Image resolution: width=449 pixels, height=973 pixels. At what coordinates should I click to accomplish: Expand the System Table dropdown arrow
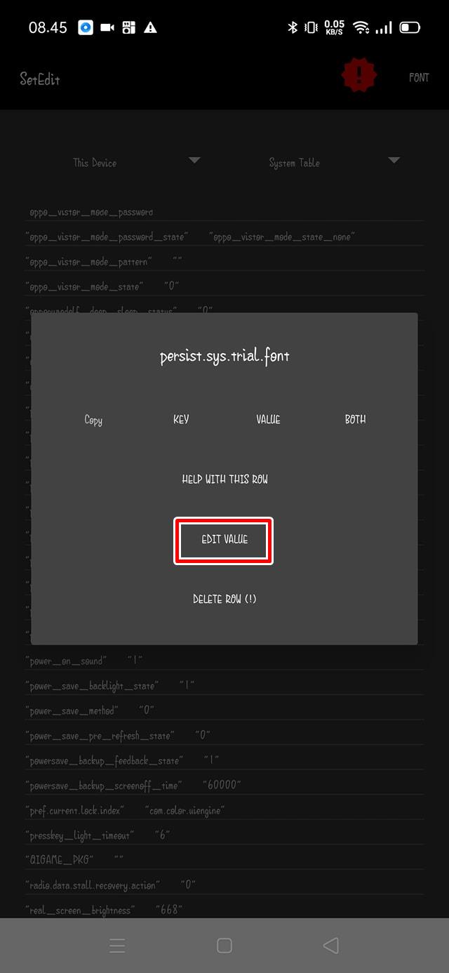tap(394, 161)
